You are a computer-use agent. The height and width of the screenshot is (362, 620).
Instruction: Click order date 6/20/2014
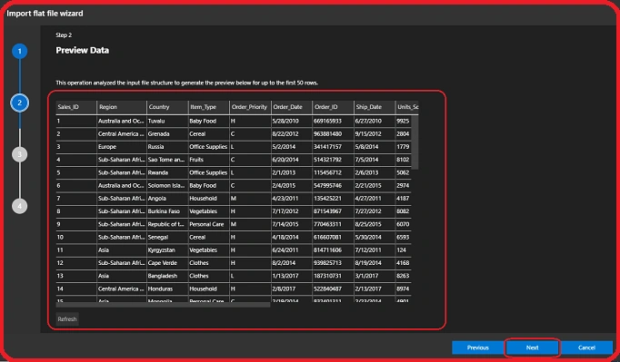tap(292, 160)
